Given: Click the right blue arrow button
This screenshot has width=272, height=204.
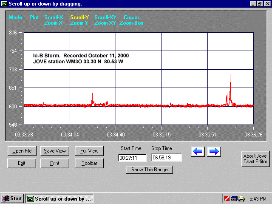Looking at the screenshot, I should [214, 151].
